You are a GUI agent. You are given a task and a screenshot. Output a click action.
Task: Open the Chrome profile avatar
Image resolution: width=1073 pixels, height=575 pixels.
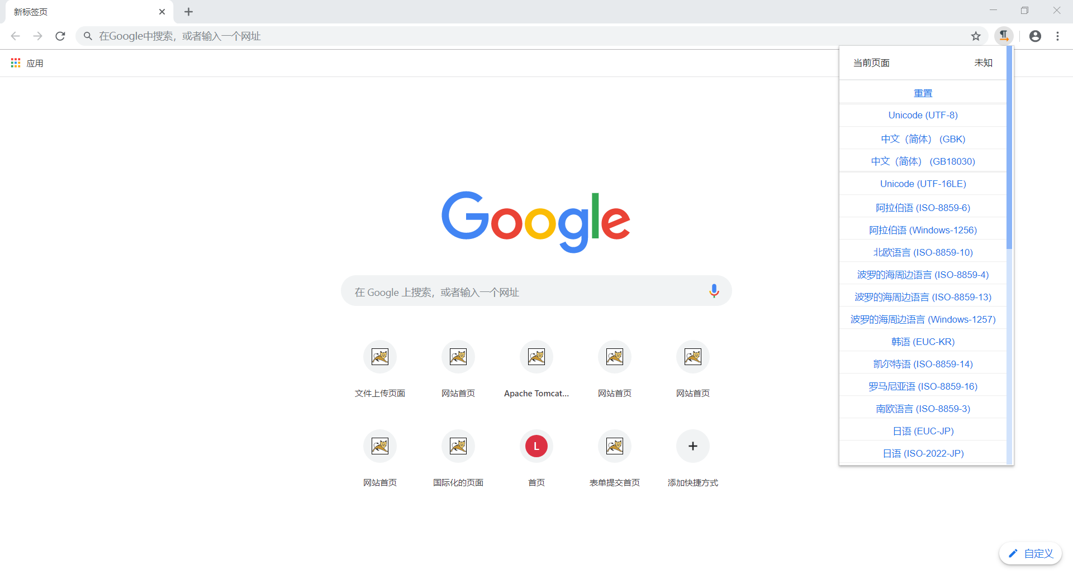[1035, 36]
